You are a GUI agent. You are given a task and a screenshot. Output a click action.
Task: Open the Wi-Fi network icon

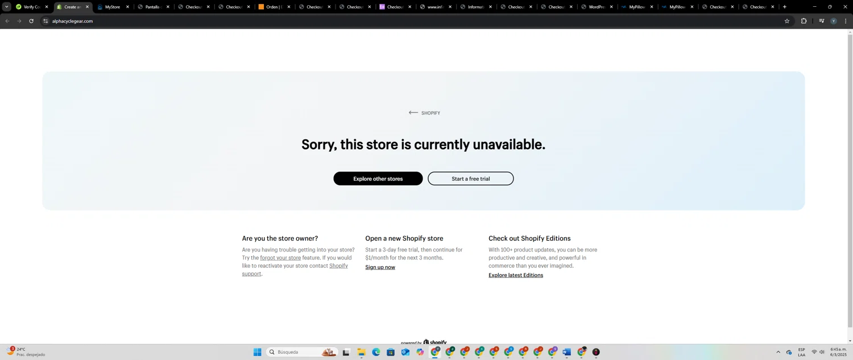point(814,352)
